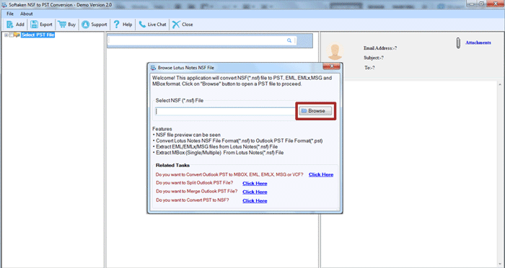Click the Browse button in dialog

(315, 111)
